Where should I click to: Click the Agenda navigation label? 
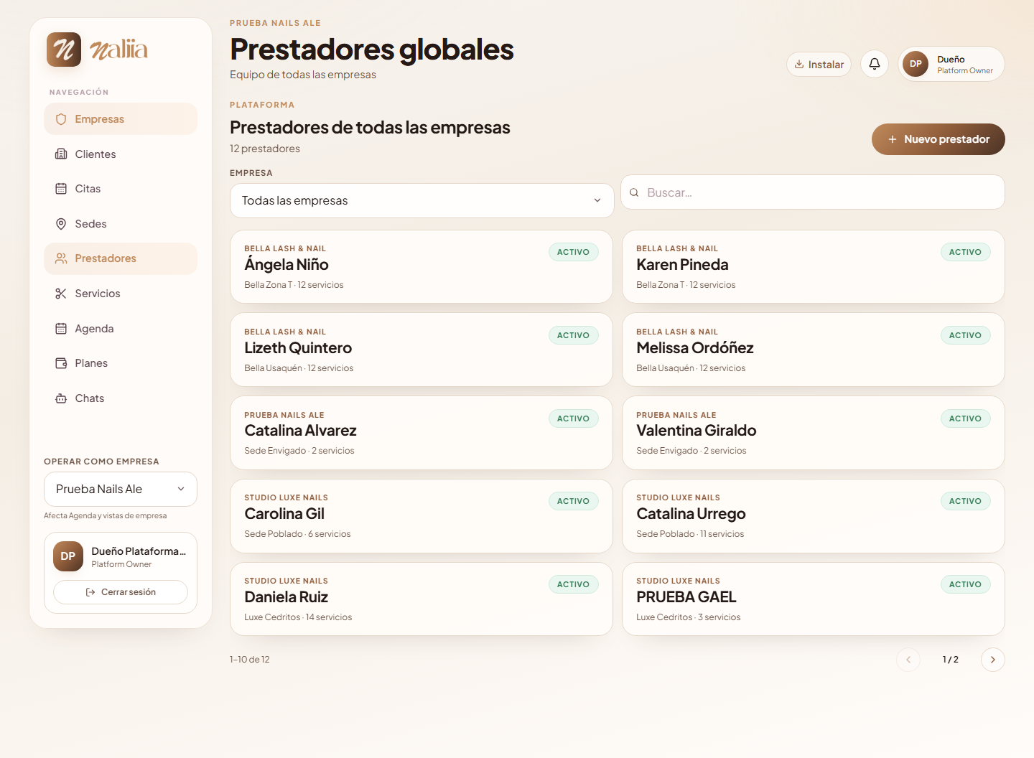pyautogui.click(x=95, y=329)
